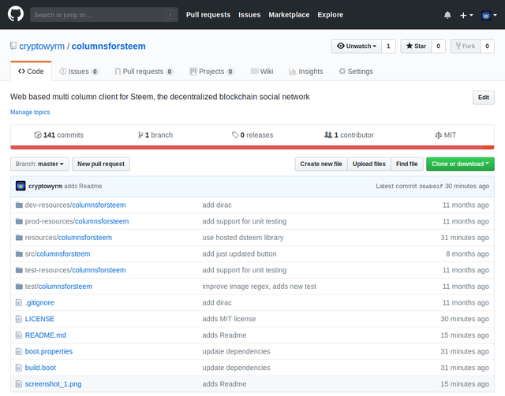Click the Upload files button

click(369, 164)
